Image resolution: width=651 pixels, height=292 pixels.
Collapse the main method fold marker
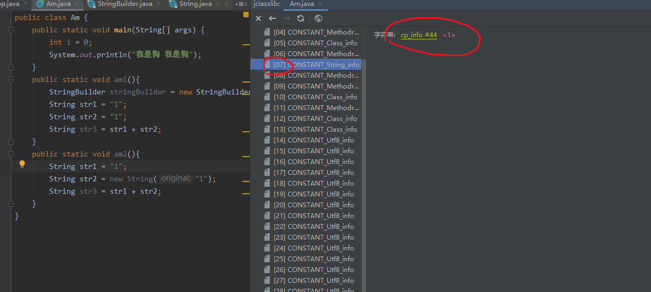tap(11, 30)
